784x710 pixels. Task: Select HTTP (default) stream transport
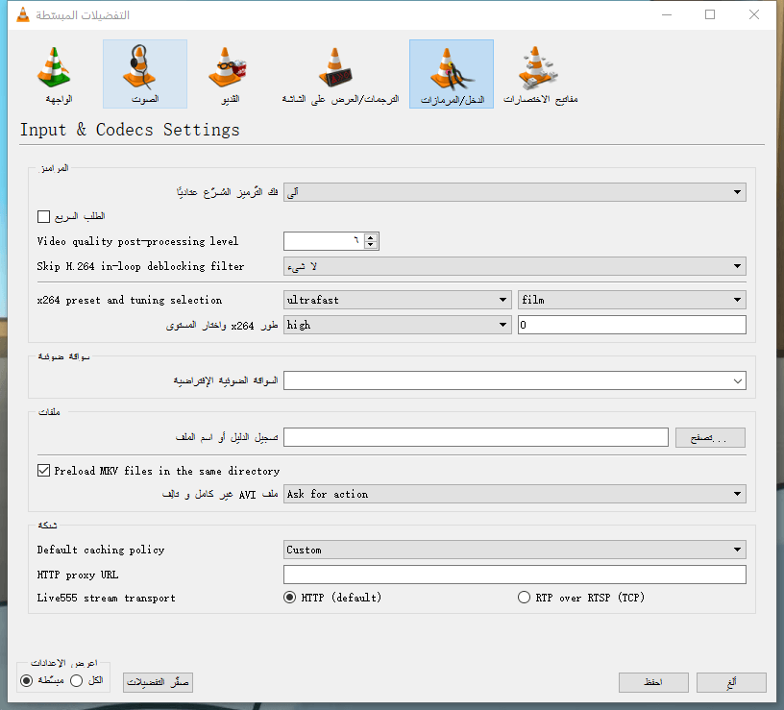[289, 598]
